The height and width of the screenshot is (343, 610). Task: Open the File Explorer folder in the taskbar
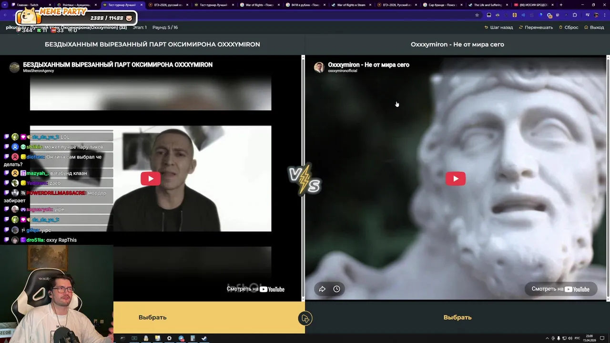pos(157,338)
